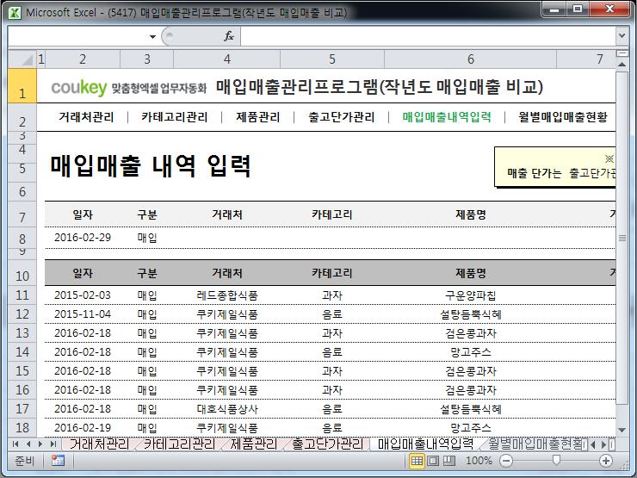Click the 출고단가관리 navigation link
Image resolution: width=637 pixels, height=478 pixels.
(341, 117)
